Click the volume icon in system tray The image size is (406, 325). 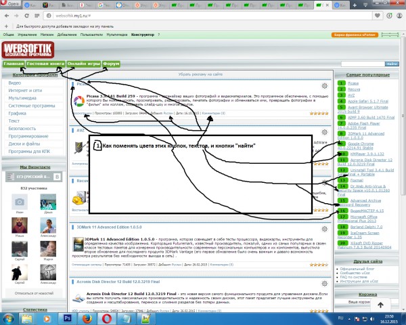(372, 319)
